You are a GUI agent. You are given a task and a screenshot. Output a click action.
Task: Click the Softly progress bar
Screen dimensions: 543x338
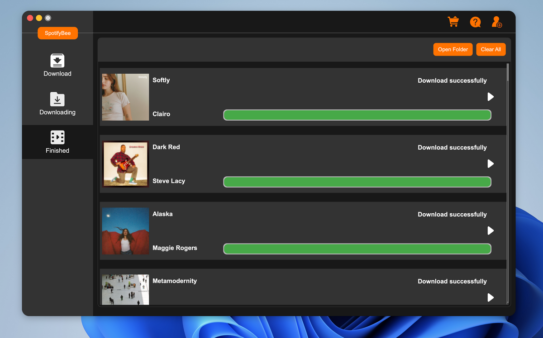(x=357, y=115)
